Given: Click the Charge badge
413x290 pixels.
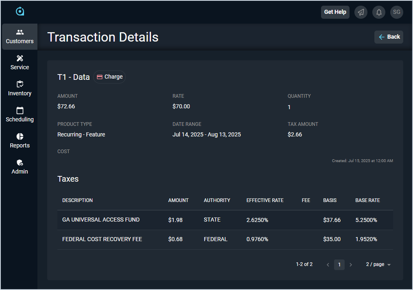Looking at the screenshot, I should [109, 77].
